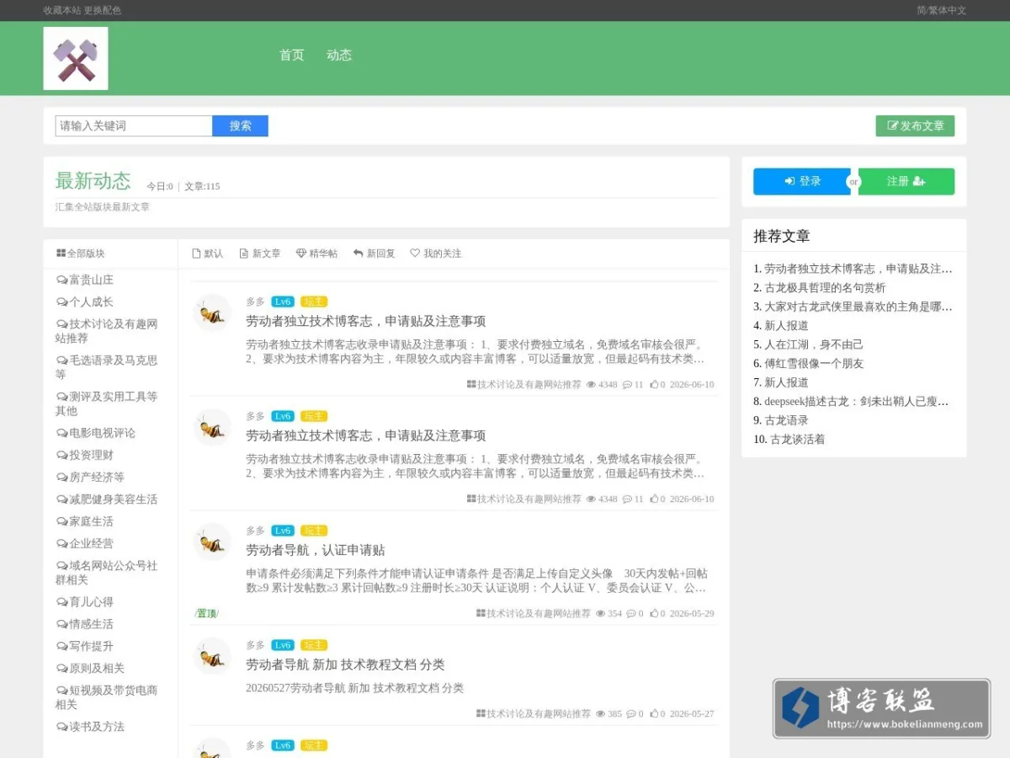Open the 富贵山庄 board
Image resolution: width=1010 pixels, height=758 pixels.
85,280
